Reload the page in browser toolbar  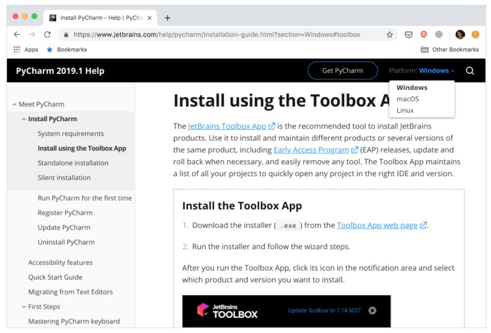pyautogui.click(x=47, y=35)
